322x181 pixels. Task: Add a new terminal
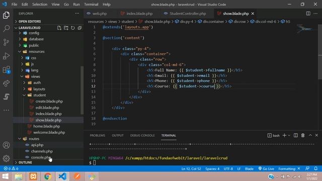point(284,135)
